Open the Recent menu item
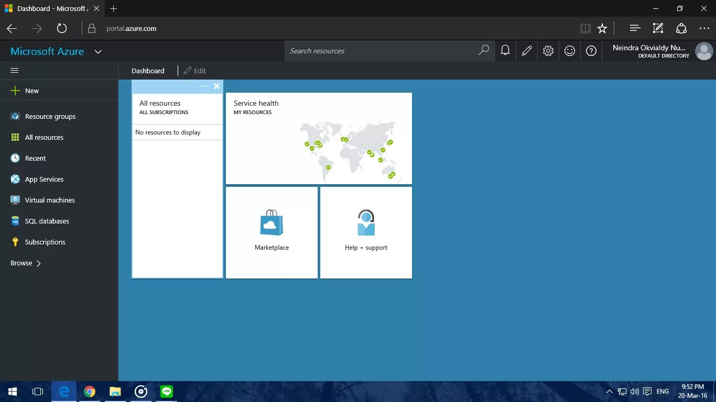 coord(59,158)
